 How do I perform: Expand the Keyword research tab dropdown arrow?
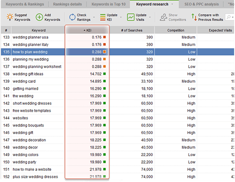[x=172, y=4]
